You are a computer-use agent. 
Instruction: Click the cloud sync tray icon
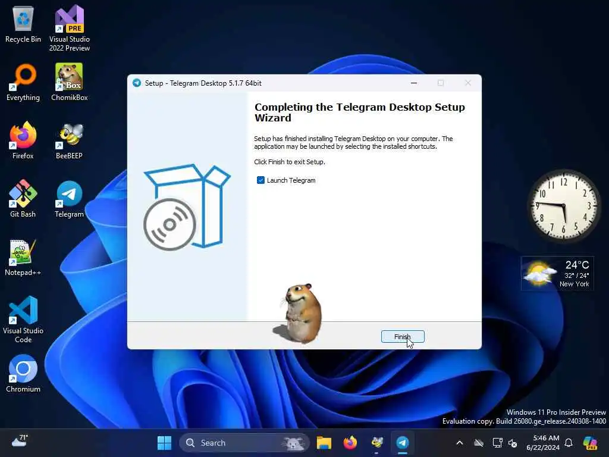pos(479,443)
